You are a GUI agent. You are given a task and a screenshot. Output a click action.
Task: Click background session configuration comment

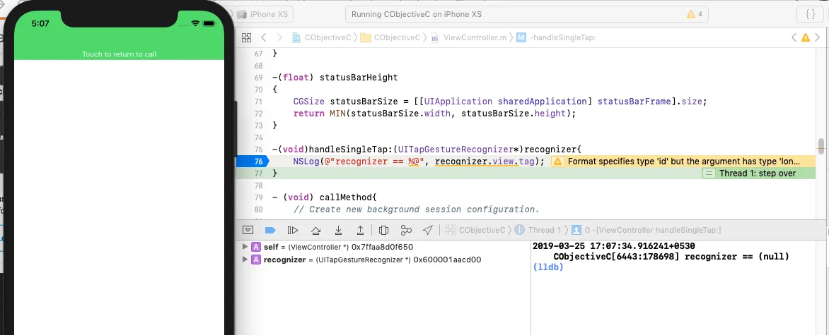pyautogui.click(x=416, y=209)
